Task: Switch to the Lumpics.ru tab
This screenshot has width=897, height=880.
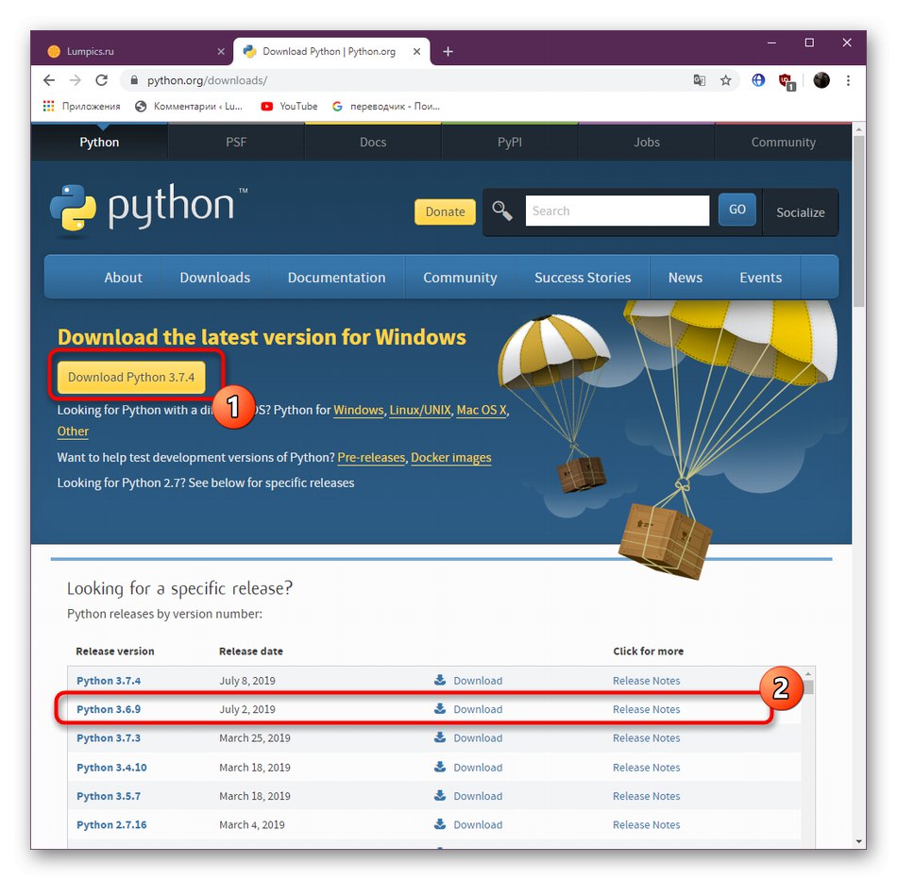Action: pyautogui.click(x=136, y=52)
